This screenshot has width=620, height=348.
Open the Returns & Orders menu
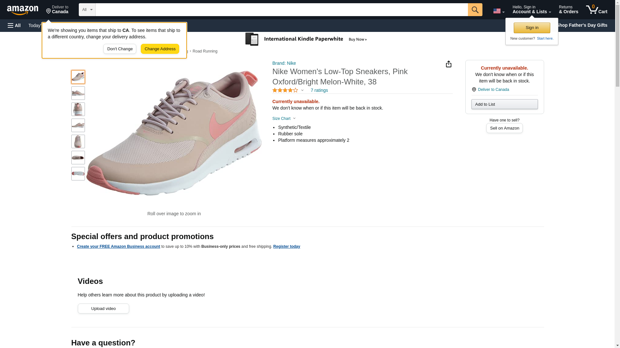point(568,10)
